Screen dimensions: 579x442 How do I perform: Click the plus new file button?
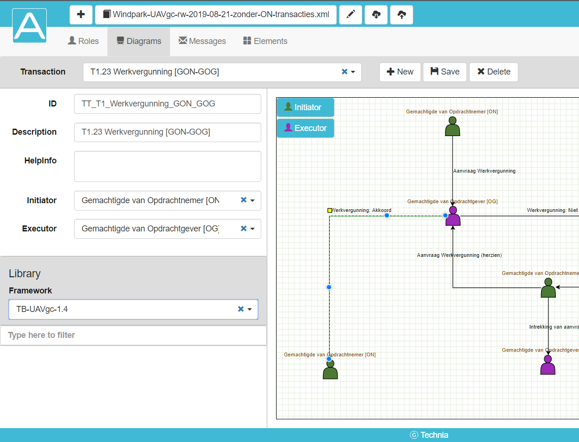[81, 15]
